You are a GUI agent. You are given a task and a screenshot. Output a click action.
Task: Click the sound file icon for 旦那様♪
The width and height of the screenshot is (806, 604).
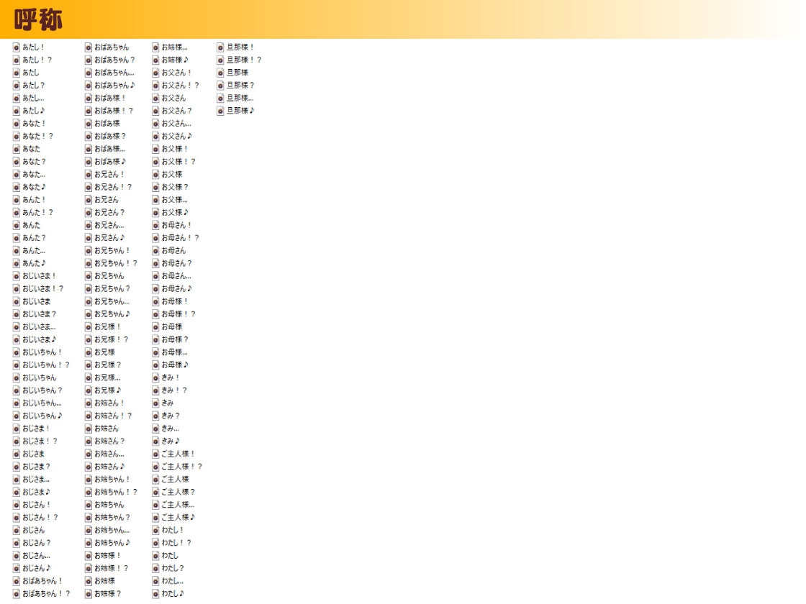(221, 111)
